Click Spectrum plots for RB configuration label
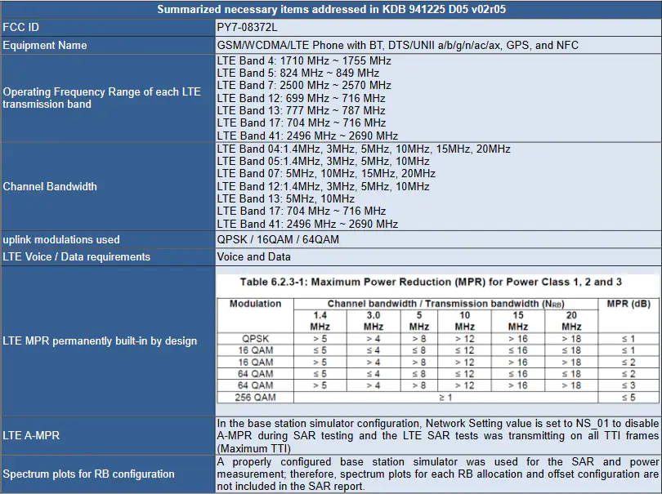The width and height of the screenshot is (662, 494). point(88,474)
